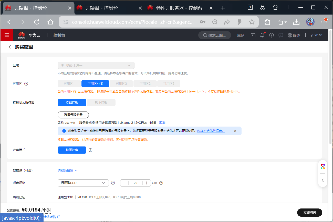The image size is (333, 222).
Task: Open the tab count button
Action: coord(250,7)
